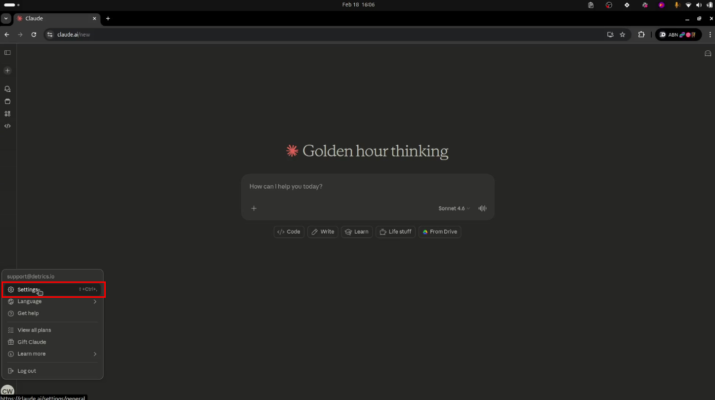Screen dimensions: 715x400
Task: Select Settings from the account menu
Action: (x=28, y=289)
